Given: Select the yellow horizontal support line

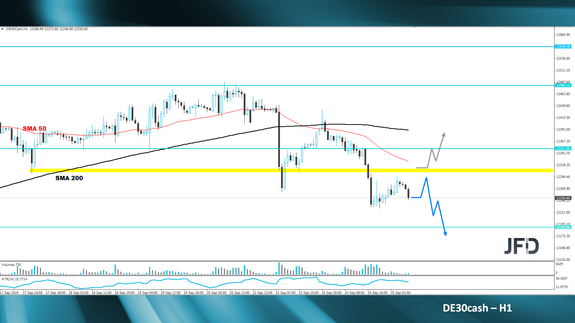Looking at the screenshot, I should pyautogui.click(x=216, y=170).
